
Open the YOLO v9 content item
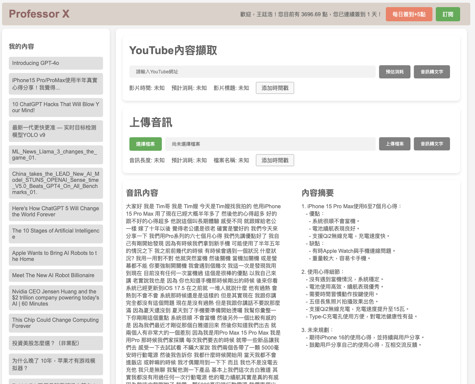tap(56, 131)
